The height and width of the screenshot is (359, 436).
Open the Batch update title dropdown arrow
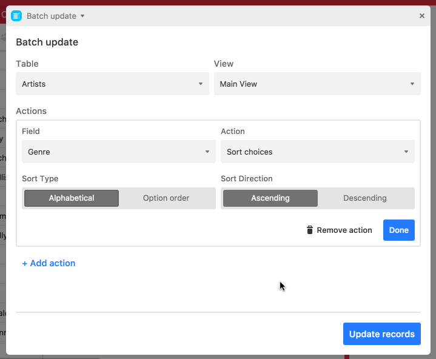pos(82,16)
